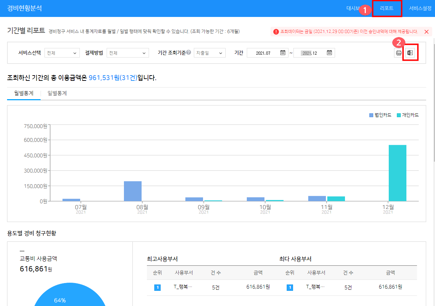
Task: Open the start date calendar picker
Action: point(282,53)
